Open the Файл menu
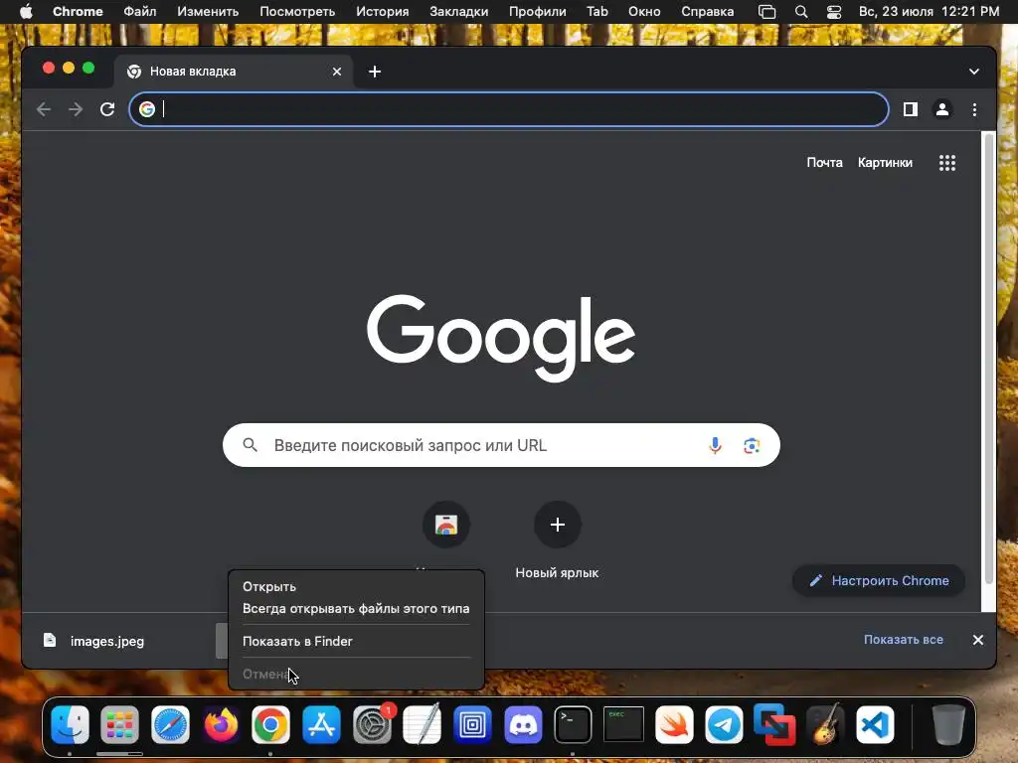The width and height of the screenshot is (1018, 763). 139,12
